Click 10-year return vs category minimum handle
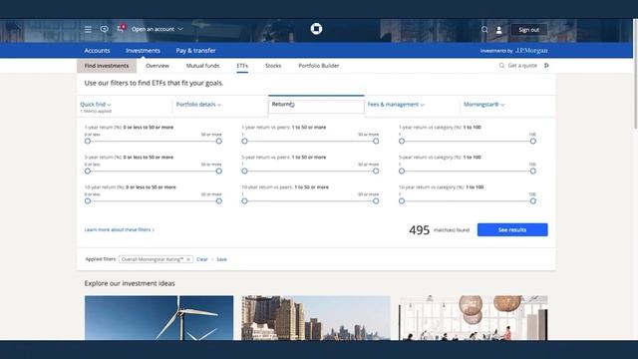The image size is (638, 359). pyautogui.click(x=402, y=201)
